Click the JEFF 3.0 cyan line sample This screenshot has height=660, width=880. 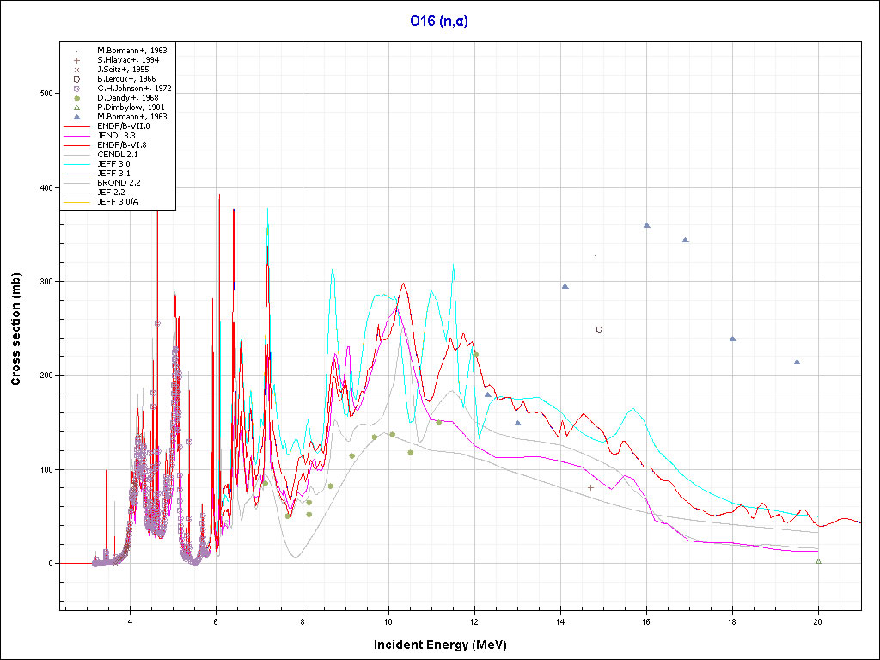[77, 163]
